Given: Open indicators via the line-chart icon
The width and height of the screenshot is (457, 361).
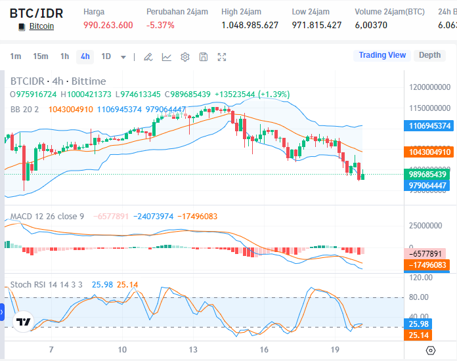Looking at the screenshot, I should [167, 57].
